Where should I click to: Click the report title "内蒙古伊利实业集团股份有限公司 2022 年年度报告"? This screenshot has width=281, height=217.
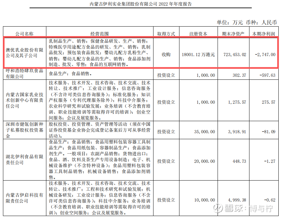click(x=141, y=4)
